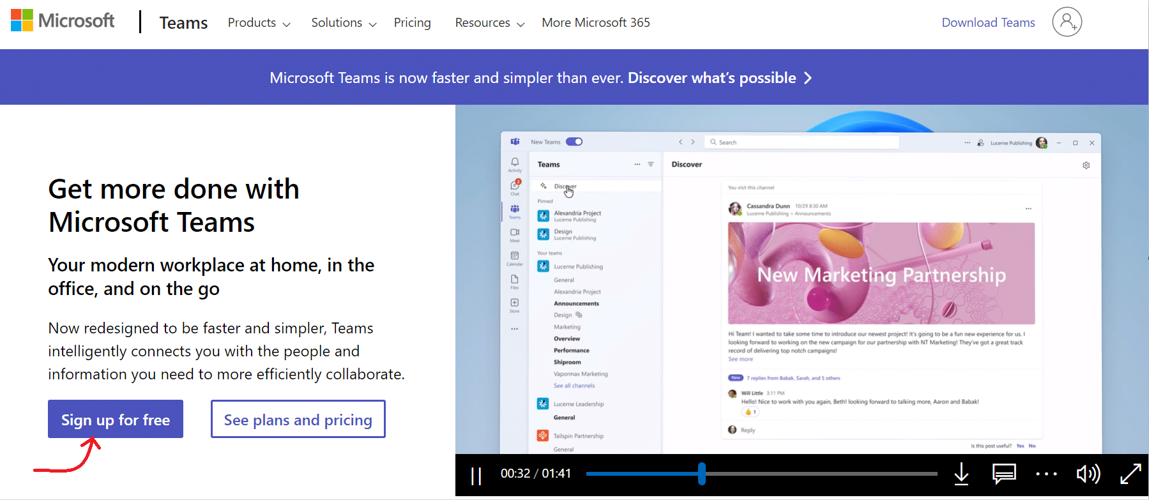Open the Shiproom channel

pyautogui.click(x=567, y=362)
